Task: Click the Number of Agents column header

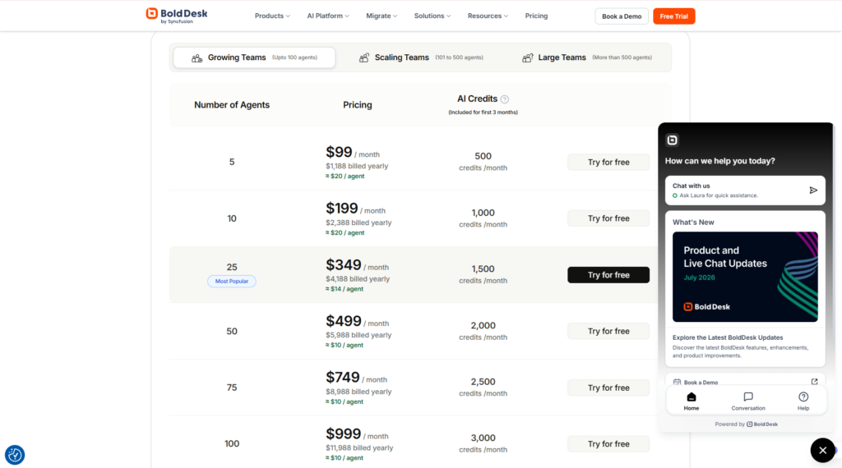Action: click(231, 105)
